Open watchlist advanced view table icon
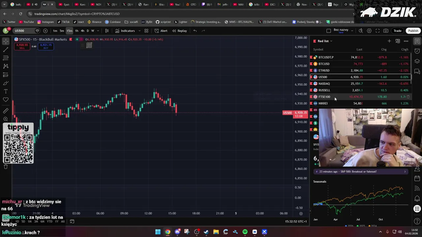Screen dimensions: 422x237 point(398,41)
